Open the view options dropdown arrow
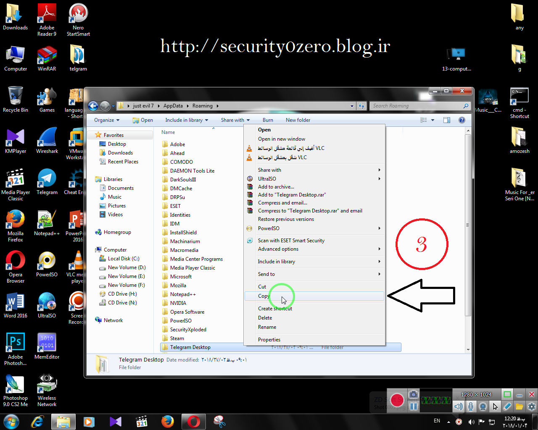538x430 pixels. point(433,120)
